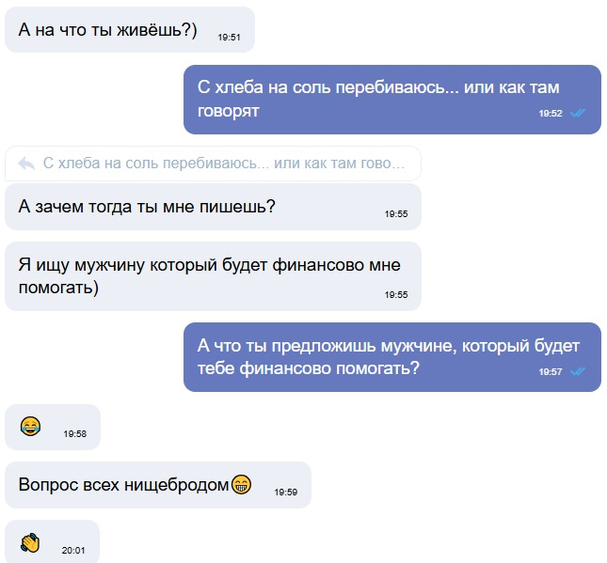This screenshot has height=563, width=607.
Task: Click the grinning emoji after 'нищебродом'
Action: [x=243, y=485]
